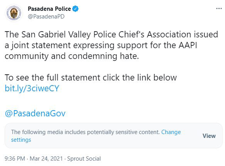225x166 pixels.
Task: Click the Mar 24, 2021 date
Action: click(x=46, y=159)
